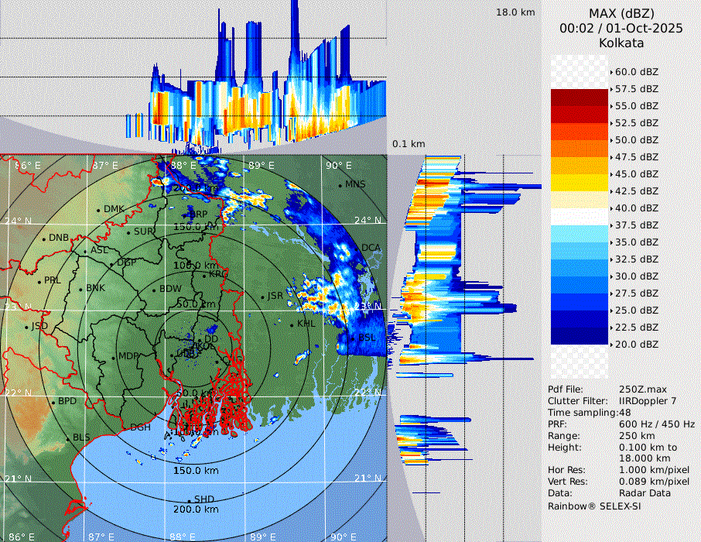Click the KHL station dot
The width and height of the screenshot is (701, 542).
pos(292,324)
